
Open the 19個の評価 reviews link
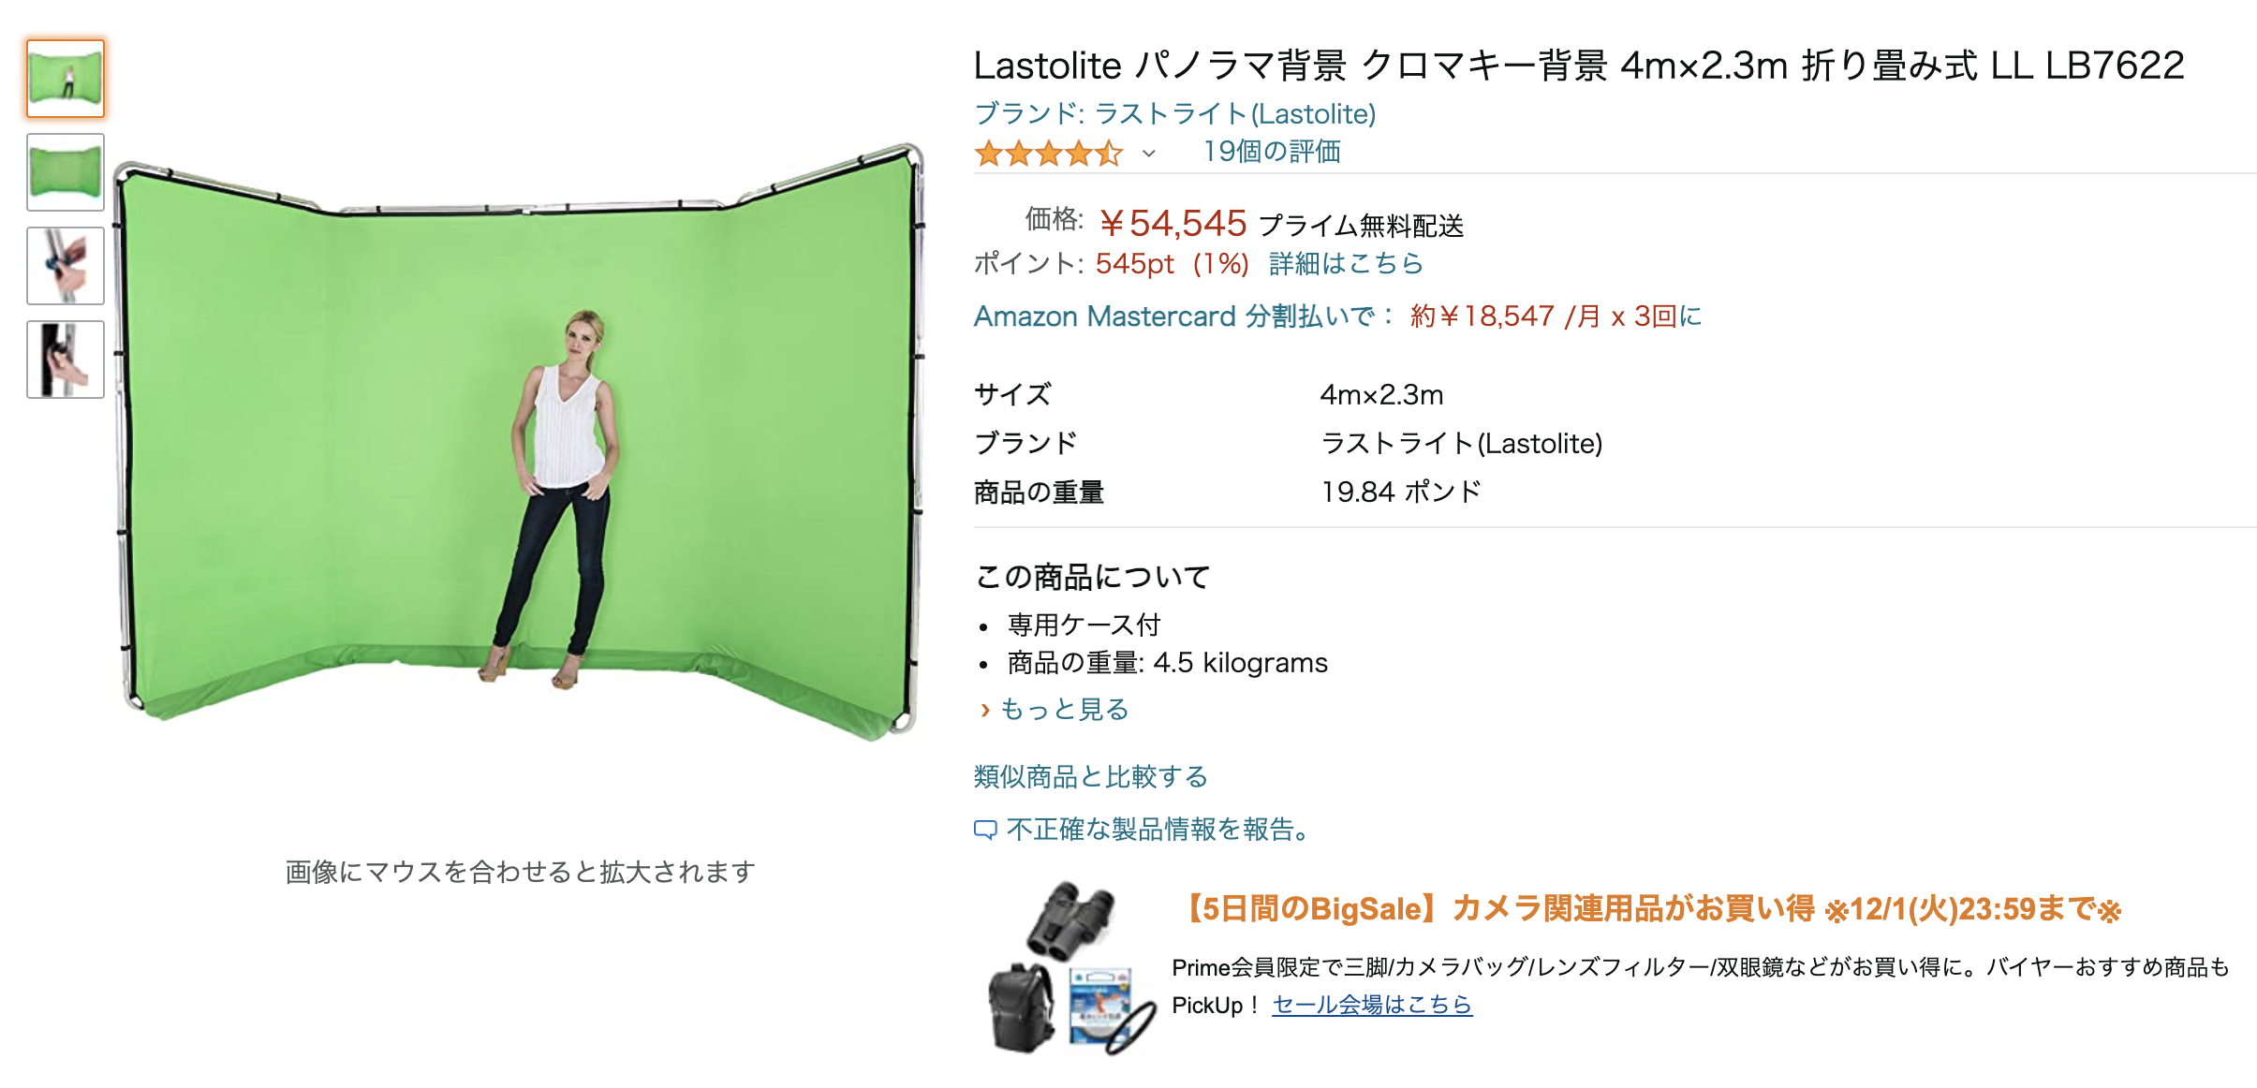[1272, 152]
